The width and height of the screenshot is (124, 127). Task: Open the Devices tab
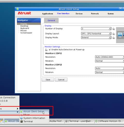[x=79, y=14]
